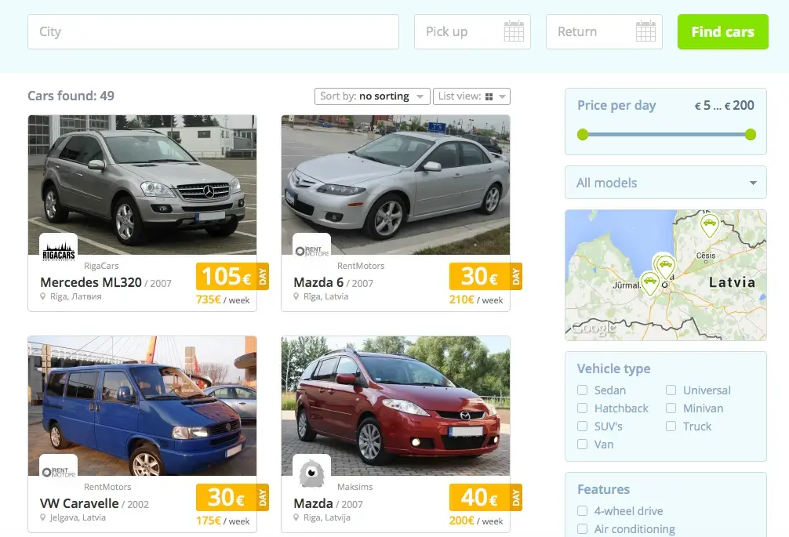The height and width of the screenshot is (537, 789).
Task: Click the silver Mercedes ML320 photo
Action: click(x=143, y=184)
